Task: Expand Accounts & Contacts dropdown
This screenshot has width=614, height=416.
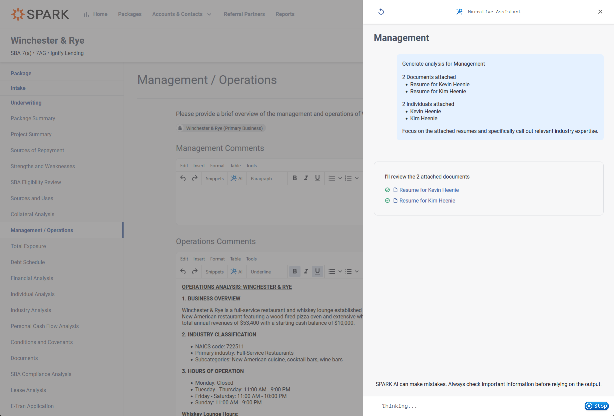Action: (x=182, y=14)
